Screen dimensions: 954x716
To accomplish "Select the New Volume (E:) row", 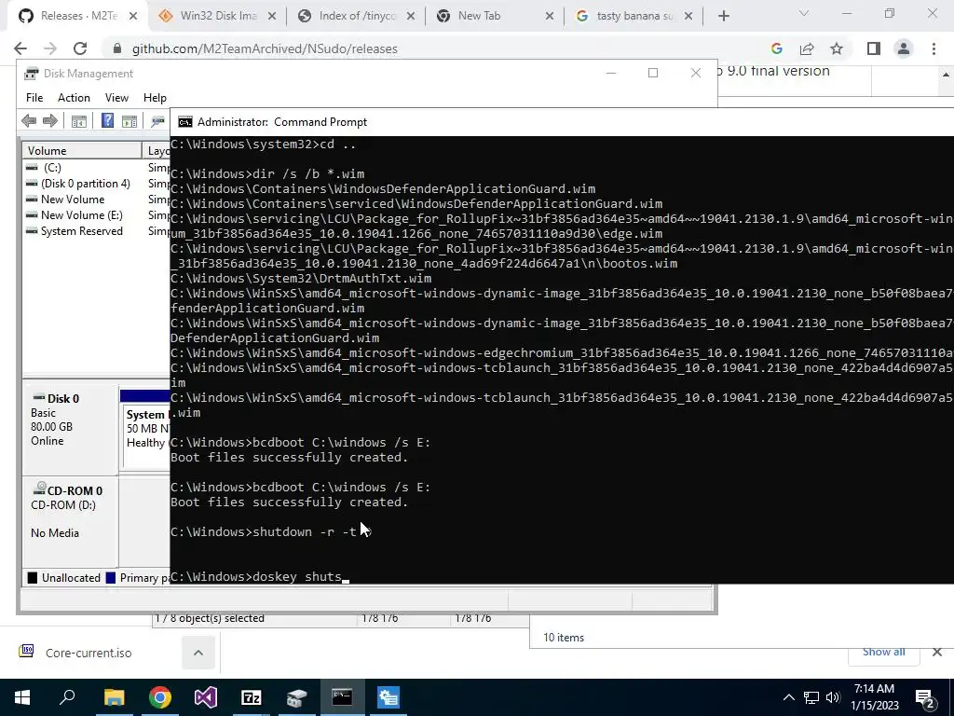I will 96,215.
